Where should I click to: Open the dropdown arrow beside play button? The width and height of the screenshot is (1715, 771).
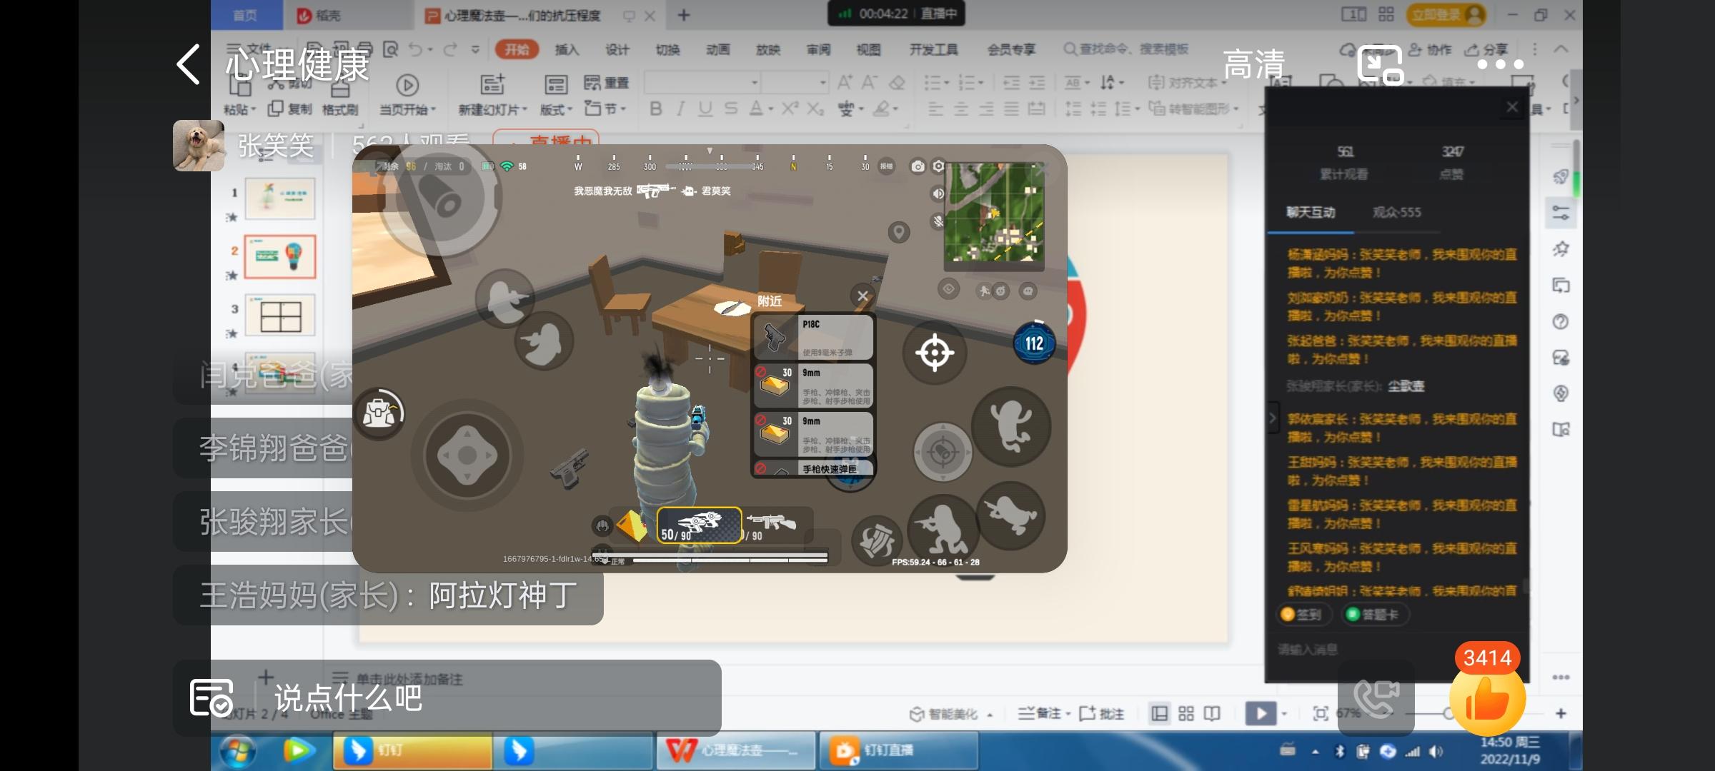coord(1284,713)
